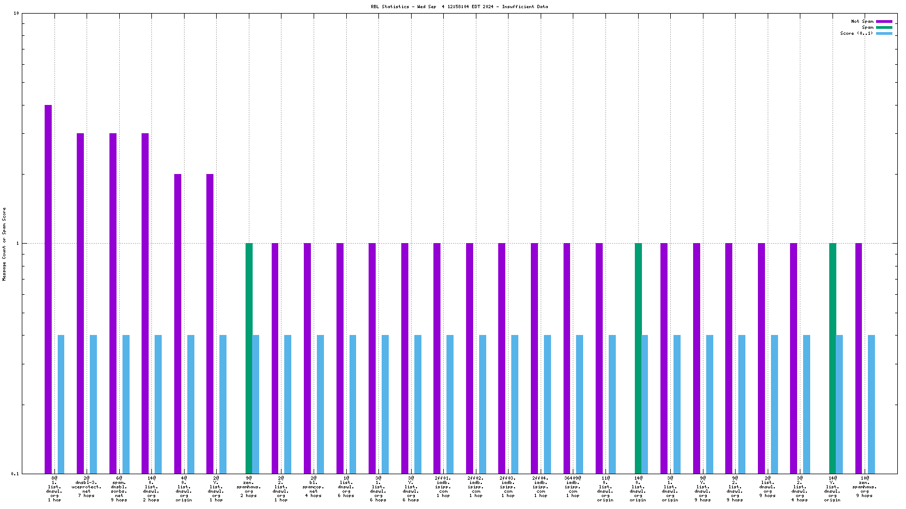Click the 2ff01.iadb.isipp.com axis label

[x=443, y=487]
